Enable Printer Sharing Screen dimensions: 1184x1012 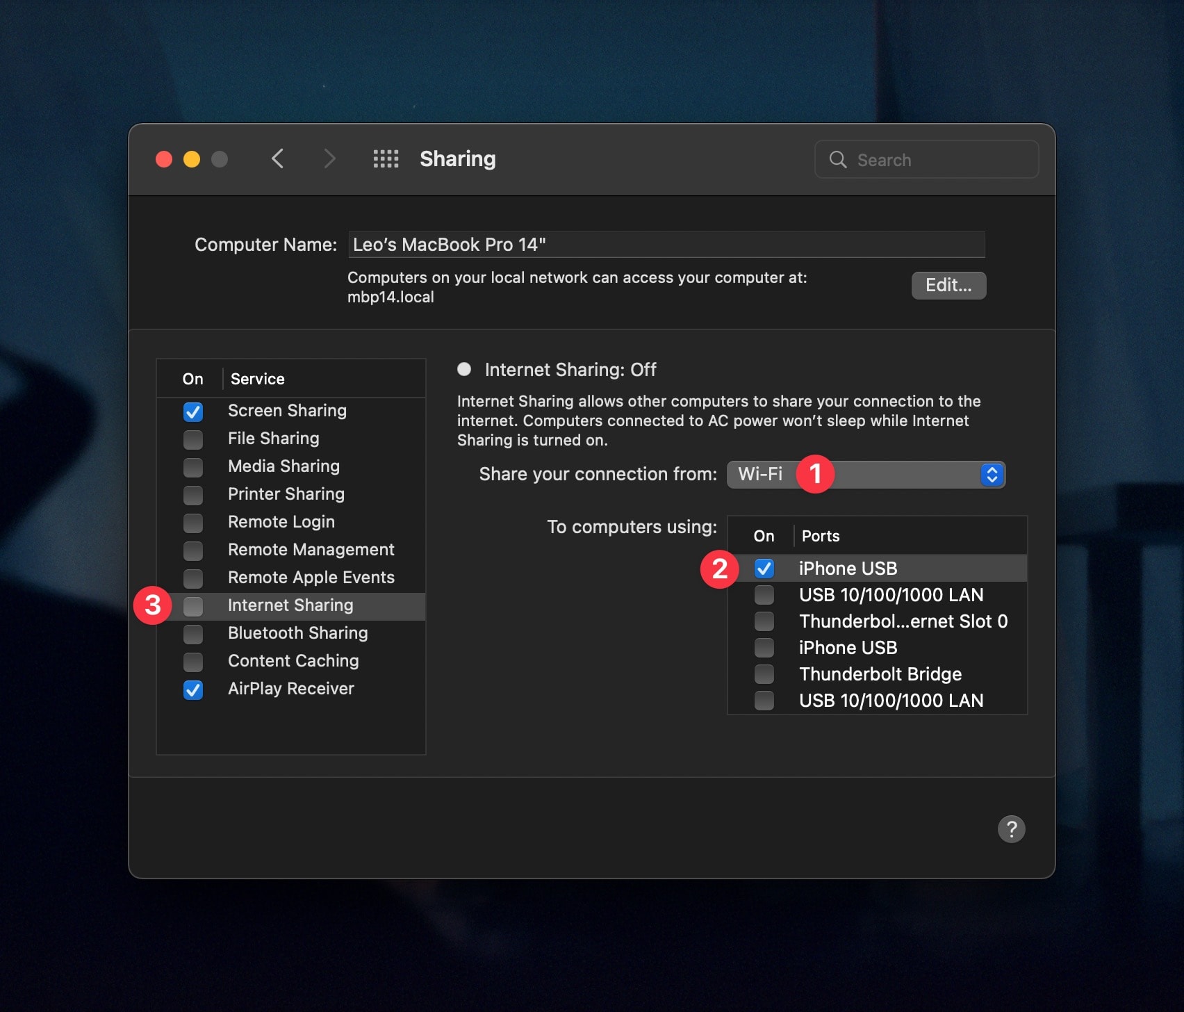click(x=192, y=495)
